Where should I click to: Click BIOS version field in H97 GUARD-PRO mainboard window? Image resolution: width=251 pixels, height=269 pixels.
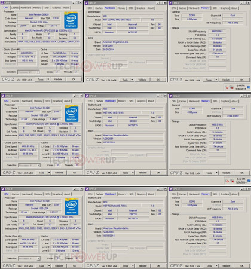pos(133,46)
